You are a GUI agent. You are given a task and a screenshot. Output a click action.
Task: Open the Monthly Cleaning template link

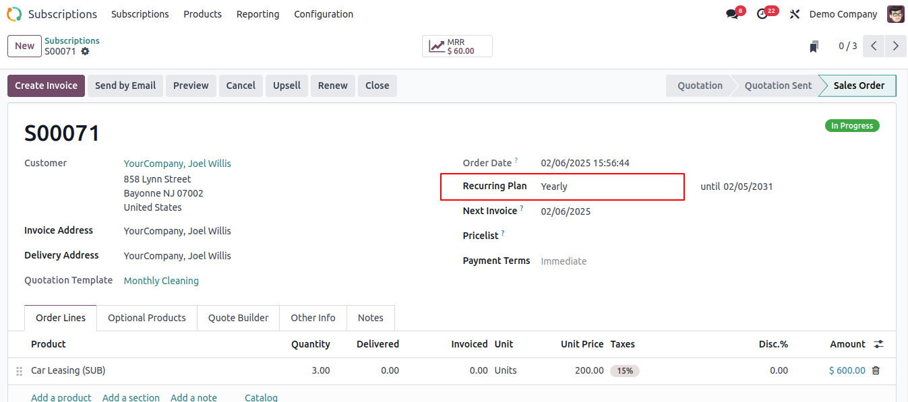pos(161,281)
